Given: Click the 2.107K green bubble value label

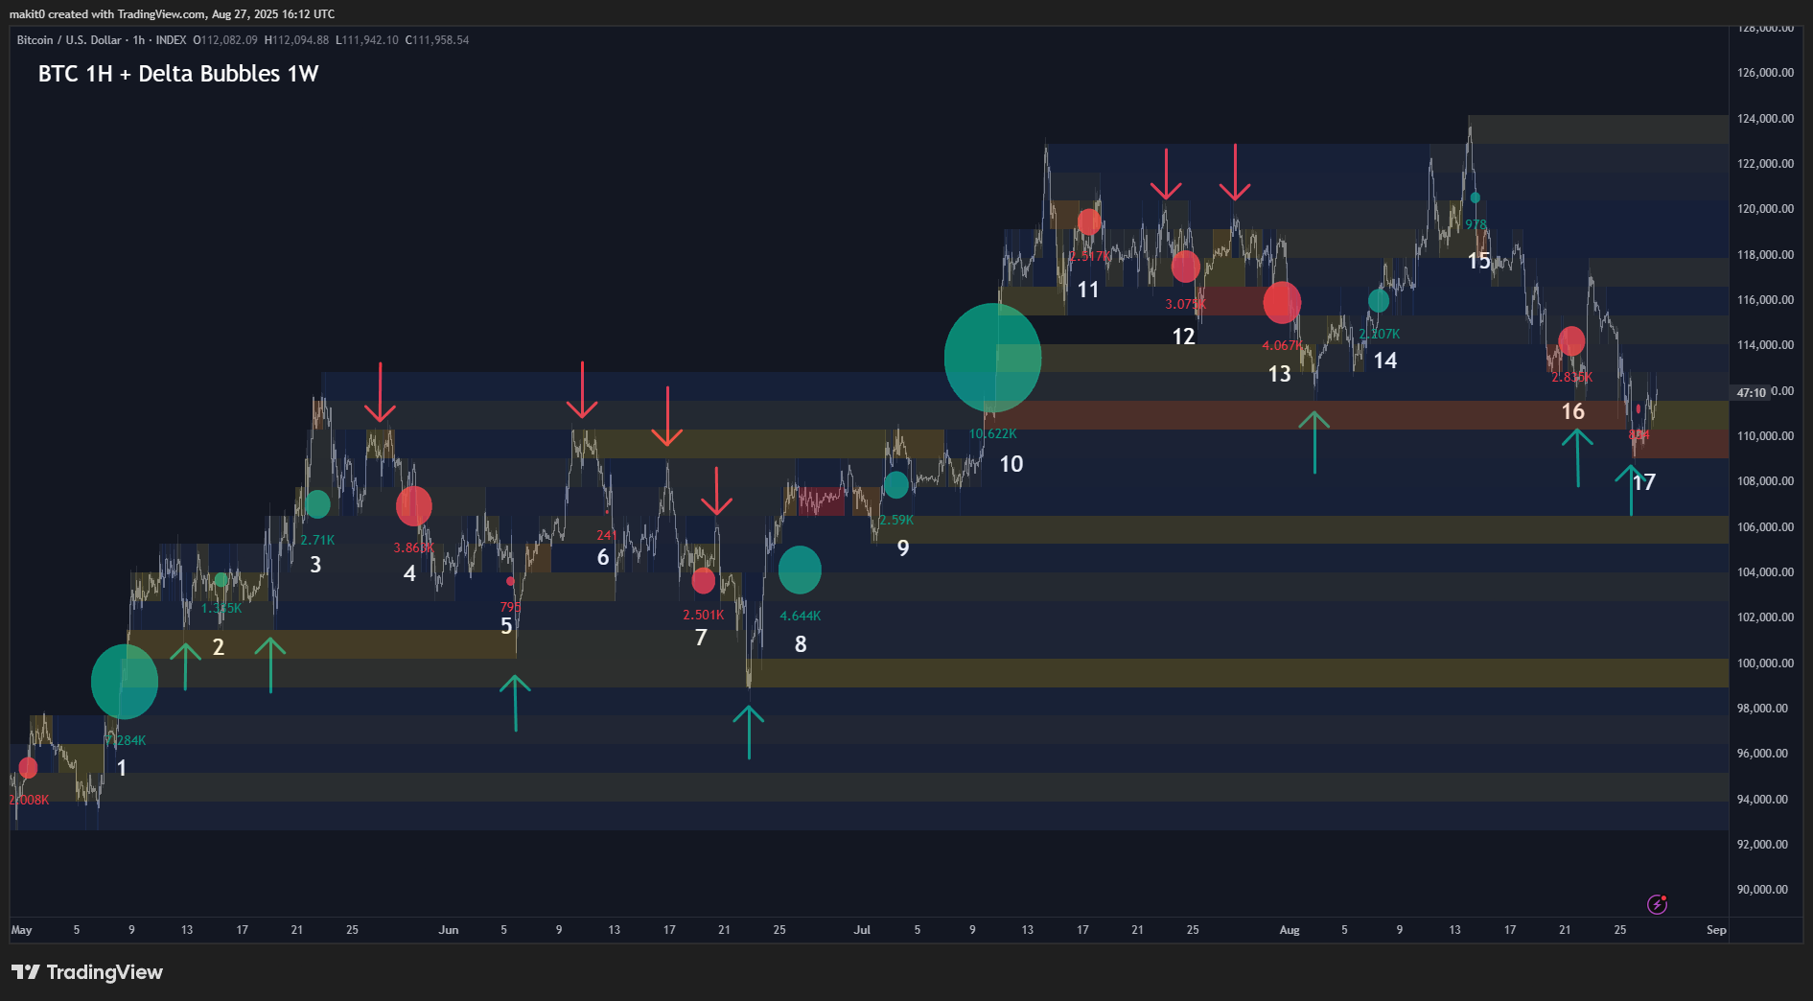Looking at the screenshot, I should point(1379,335).
